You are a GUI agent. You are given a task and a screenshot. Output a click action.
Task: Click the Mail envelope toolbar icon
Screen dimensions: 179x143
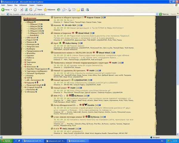coord(64,10)
